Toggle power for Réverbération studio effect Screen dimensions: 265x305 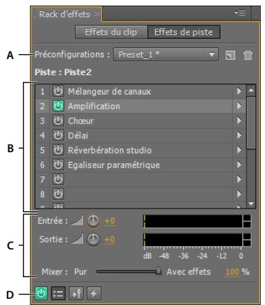tap(58, 150)
